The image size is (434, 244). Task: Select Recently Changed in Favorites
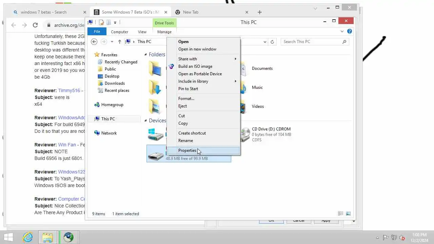[121, 62]
